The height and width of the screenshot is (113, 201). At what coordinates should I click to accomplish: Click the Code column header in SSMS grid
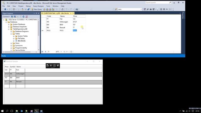click(52, 16)
